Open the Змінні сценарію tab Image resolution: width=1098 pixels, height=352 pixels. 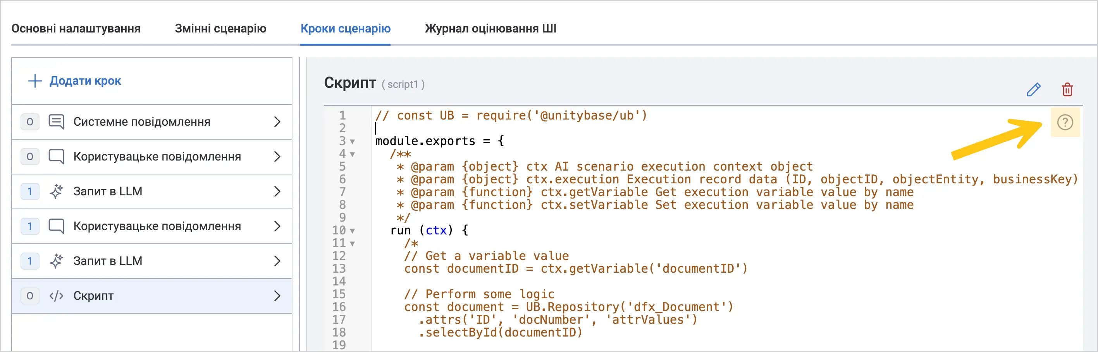tap(220, 29)
